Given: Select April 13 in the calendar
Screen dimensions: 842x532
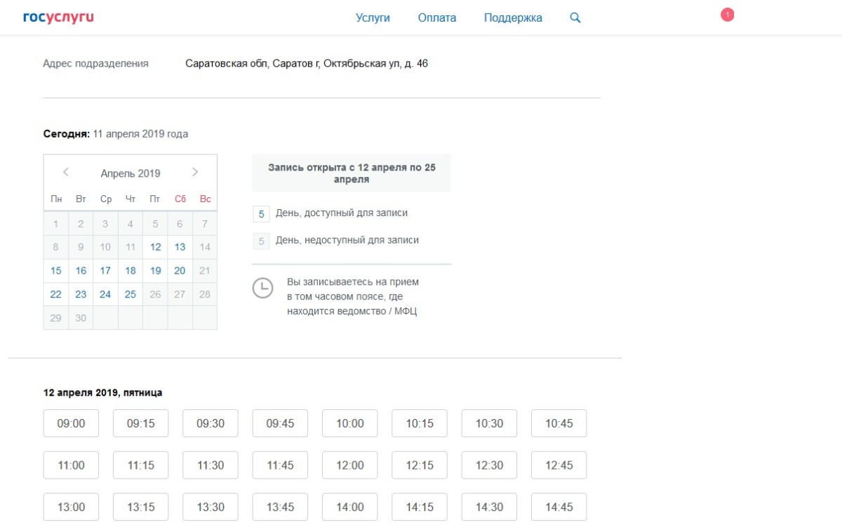Looking at the screenshot, I should click(x=180, y=247).
